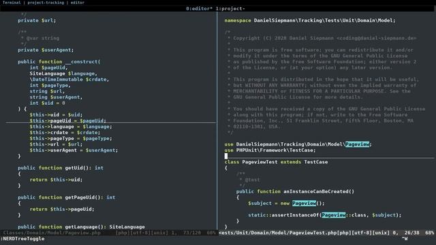Click 'string $url,' parameter line

pos(47,91)
